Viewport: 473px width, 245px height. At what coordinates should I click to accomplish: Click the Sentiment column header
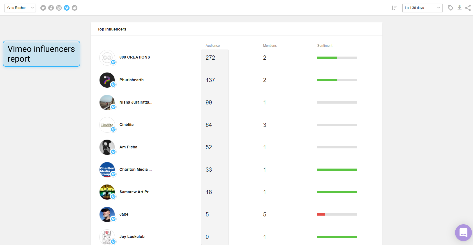[x=325, y=46]
